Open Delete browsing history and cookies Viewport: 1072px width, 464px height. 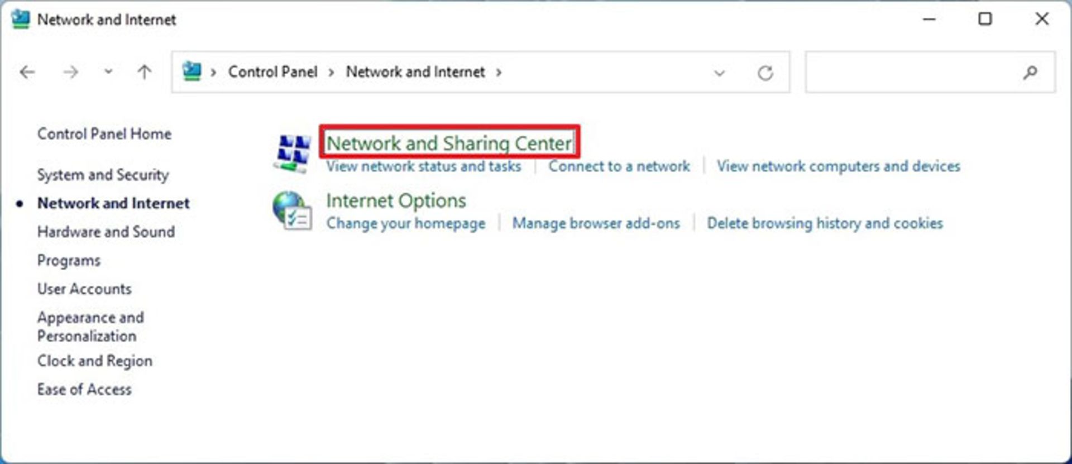[824, 223]
